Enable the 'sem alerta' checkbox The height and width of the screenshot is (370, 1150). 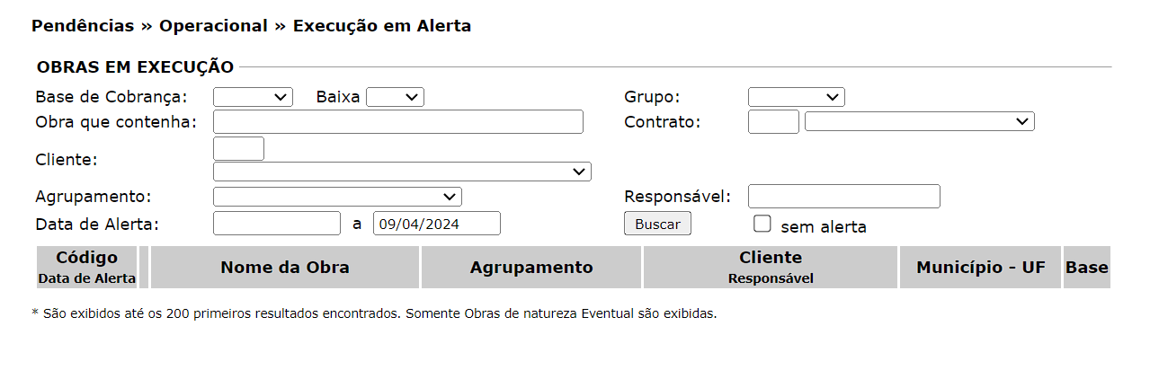click(762, 224)
